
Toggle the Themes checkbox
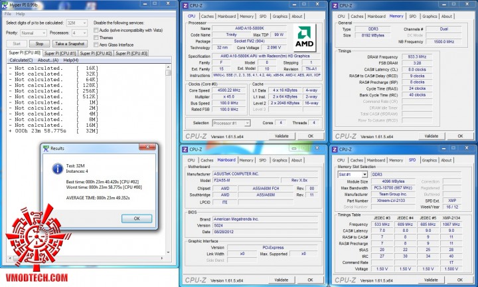tap(96, 37)
